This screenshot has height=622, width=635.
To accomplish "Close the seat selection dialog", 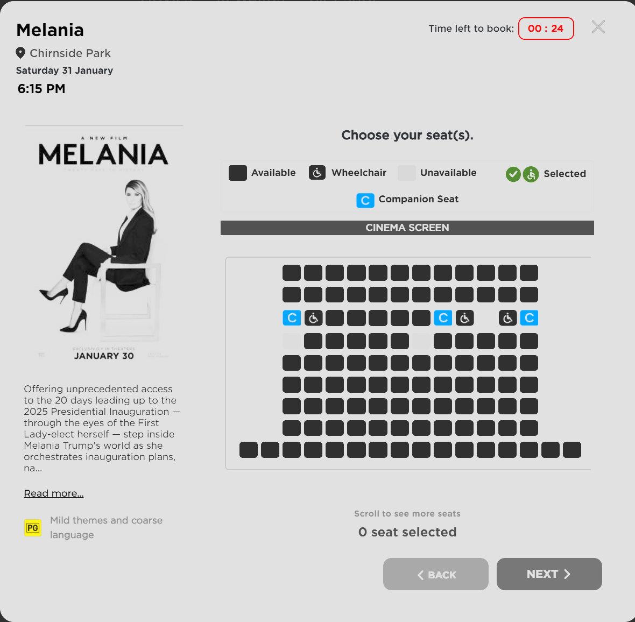I will (x=598, y=27).
